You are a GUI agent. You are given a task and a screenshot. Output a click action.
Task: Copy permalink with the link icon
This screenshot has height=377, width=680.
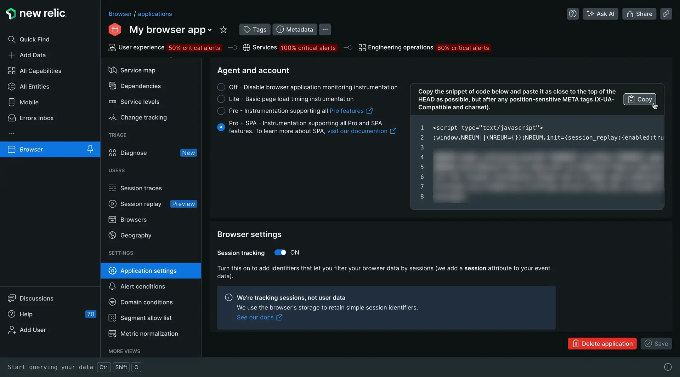point(666,14)
